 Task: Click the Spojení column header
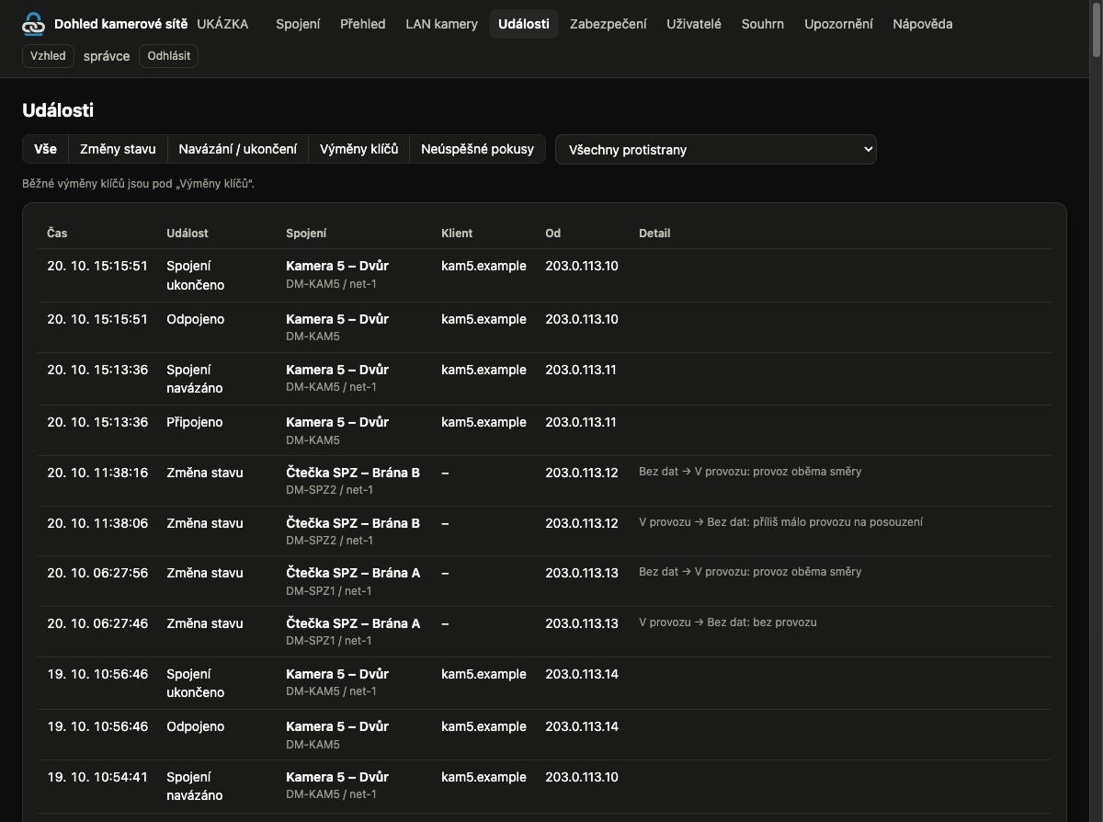[x=306, y=234]
